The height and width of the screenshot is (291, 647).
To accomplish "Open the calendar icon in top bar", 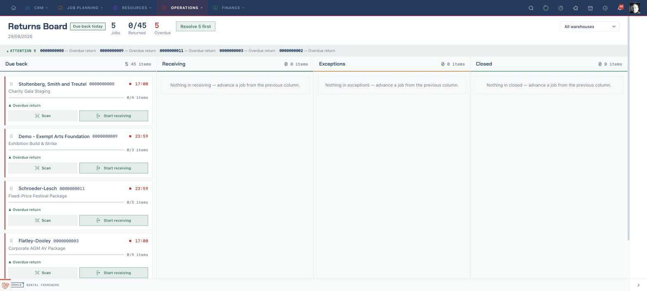I will 590,8.
